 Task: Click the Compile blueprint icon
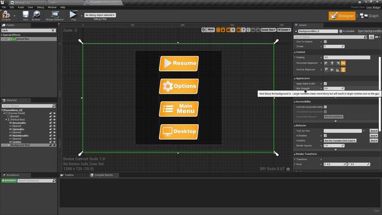[x=6, y=15]
